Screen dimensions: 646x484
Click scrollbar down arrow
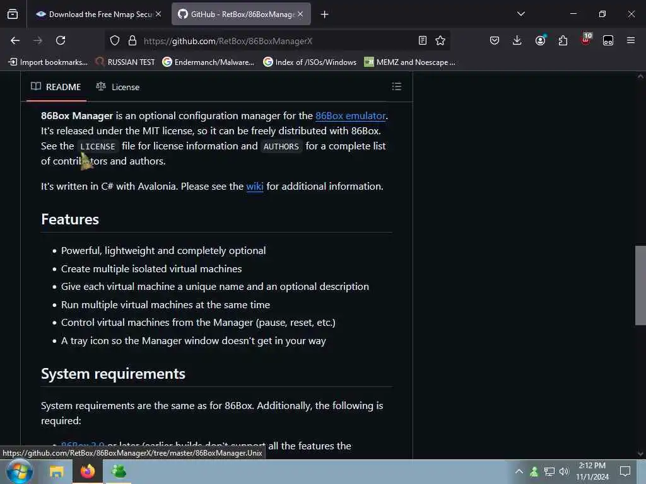640,454
